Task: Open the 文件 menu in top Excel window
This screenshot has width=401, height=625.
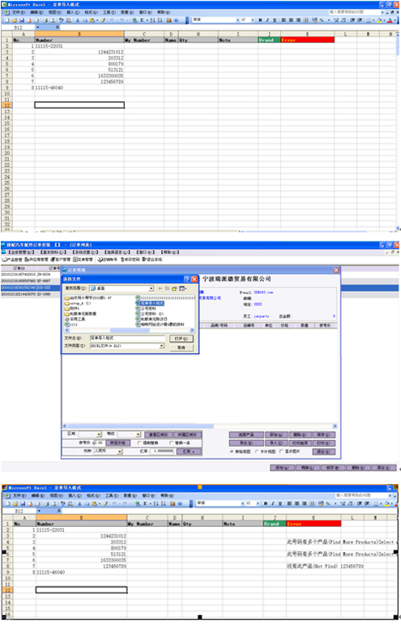Action: coord(19,12)
